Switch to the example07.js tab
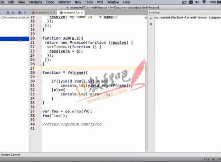This screenshot has width=221, height=162. point(72,13)
